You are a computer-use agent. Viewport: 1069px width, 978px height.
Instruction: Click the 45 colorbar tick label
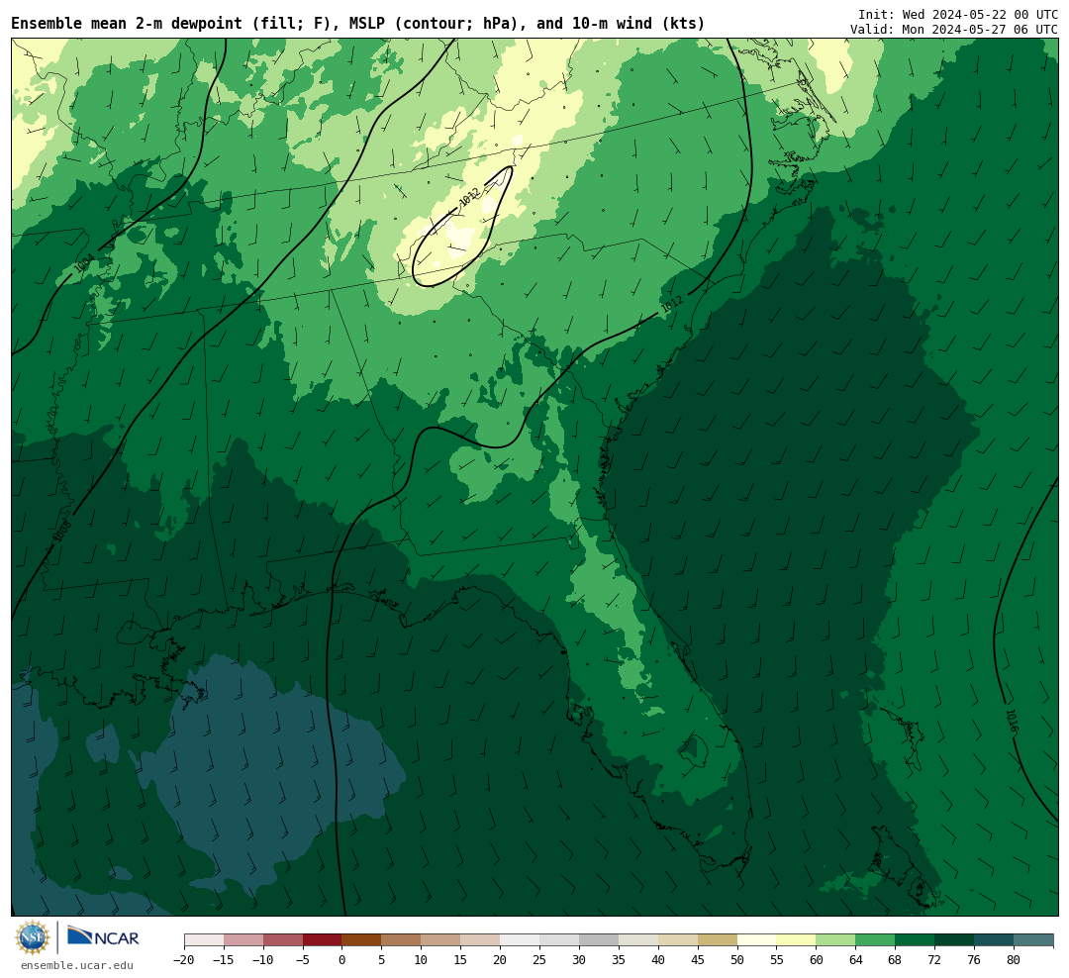point(698,960)
